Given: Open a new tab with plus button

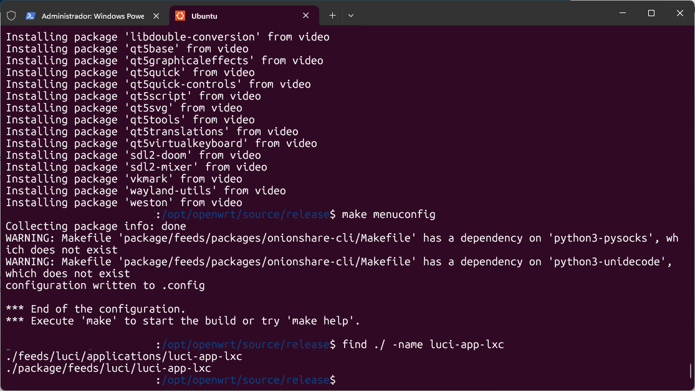Looking at the screenshot, I should pyautogui.click(x=332, y=15).
